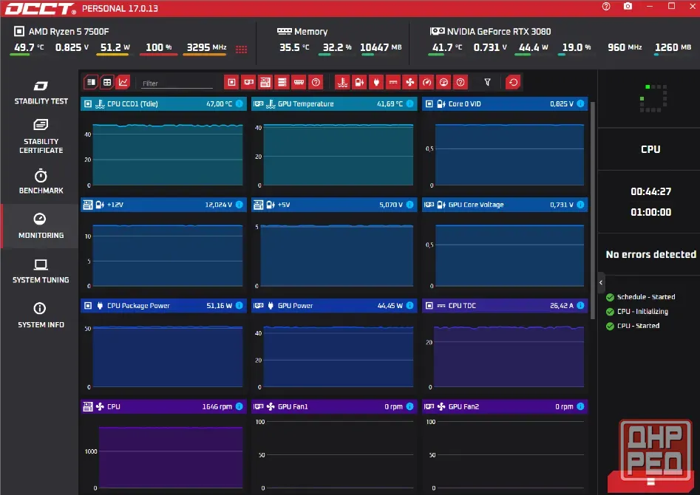Click the AMD Ryzen 5 7500F header
Screen dimensions: 700x495
[x=68, y=31]
